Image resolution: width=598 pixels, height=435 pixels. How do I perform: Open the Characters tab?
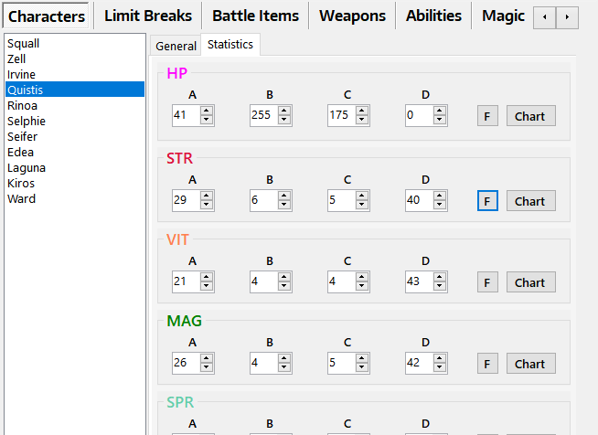tap(46, 16)
